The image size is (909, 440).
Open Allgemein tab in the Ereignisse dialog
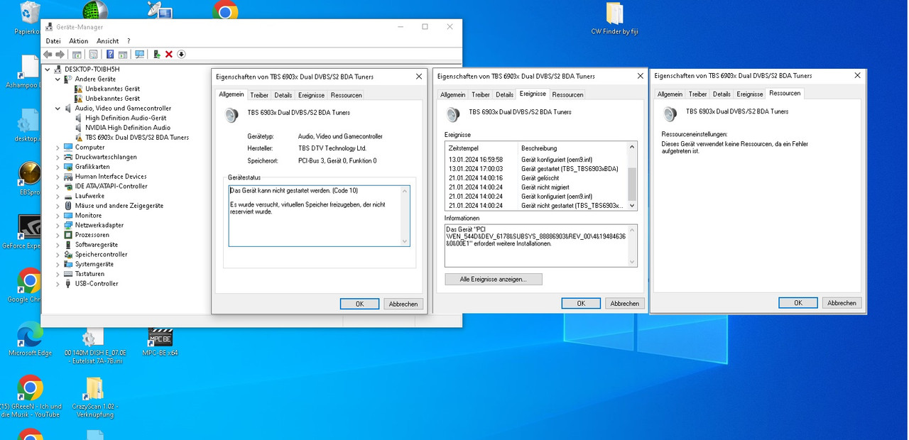452,94
